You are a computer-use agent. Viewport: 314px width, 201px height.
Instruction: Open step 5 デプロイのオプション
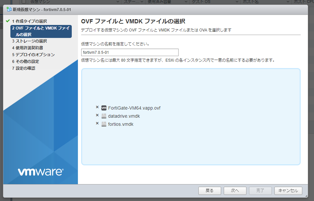point(33,54)
